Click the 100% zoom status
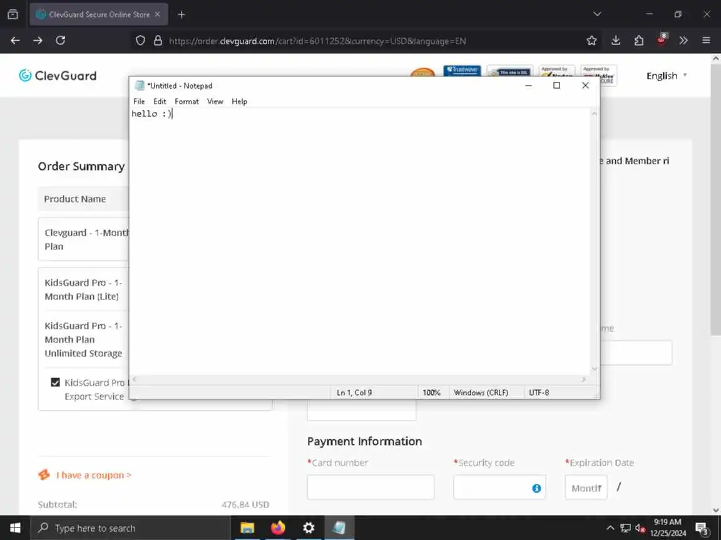Screen dimensions: 721x540 click(431, 392)
